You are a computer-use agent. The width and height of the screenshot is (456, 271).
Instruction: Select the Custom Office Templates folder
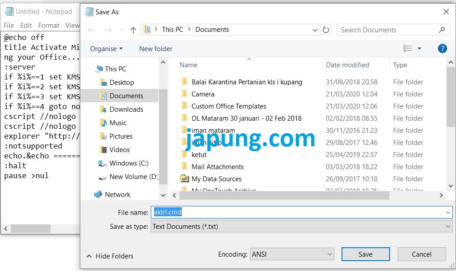point(228,106)
